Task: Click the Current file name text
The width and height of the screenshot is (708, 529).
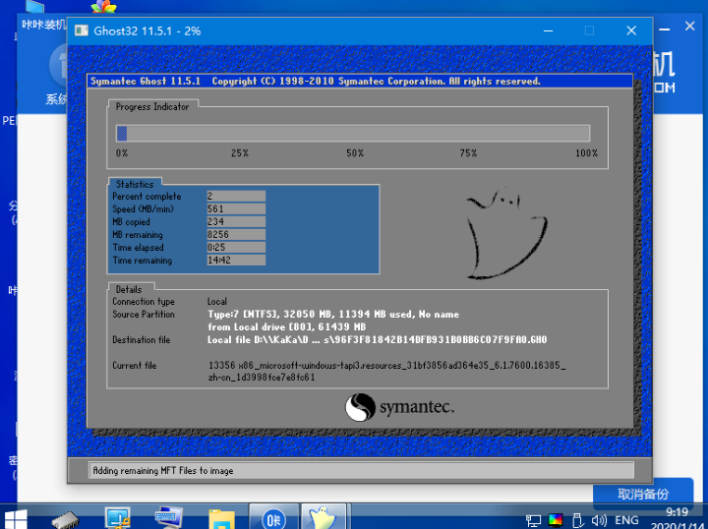Action: (387, 371)
